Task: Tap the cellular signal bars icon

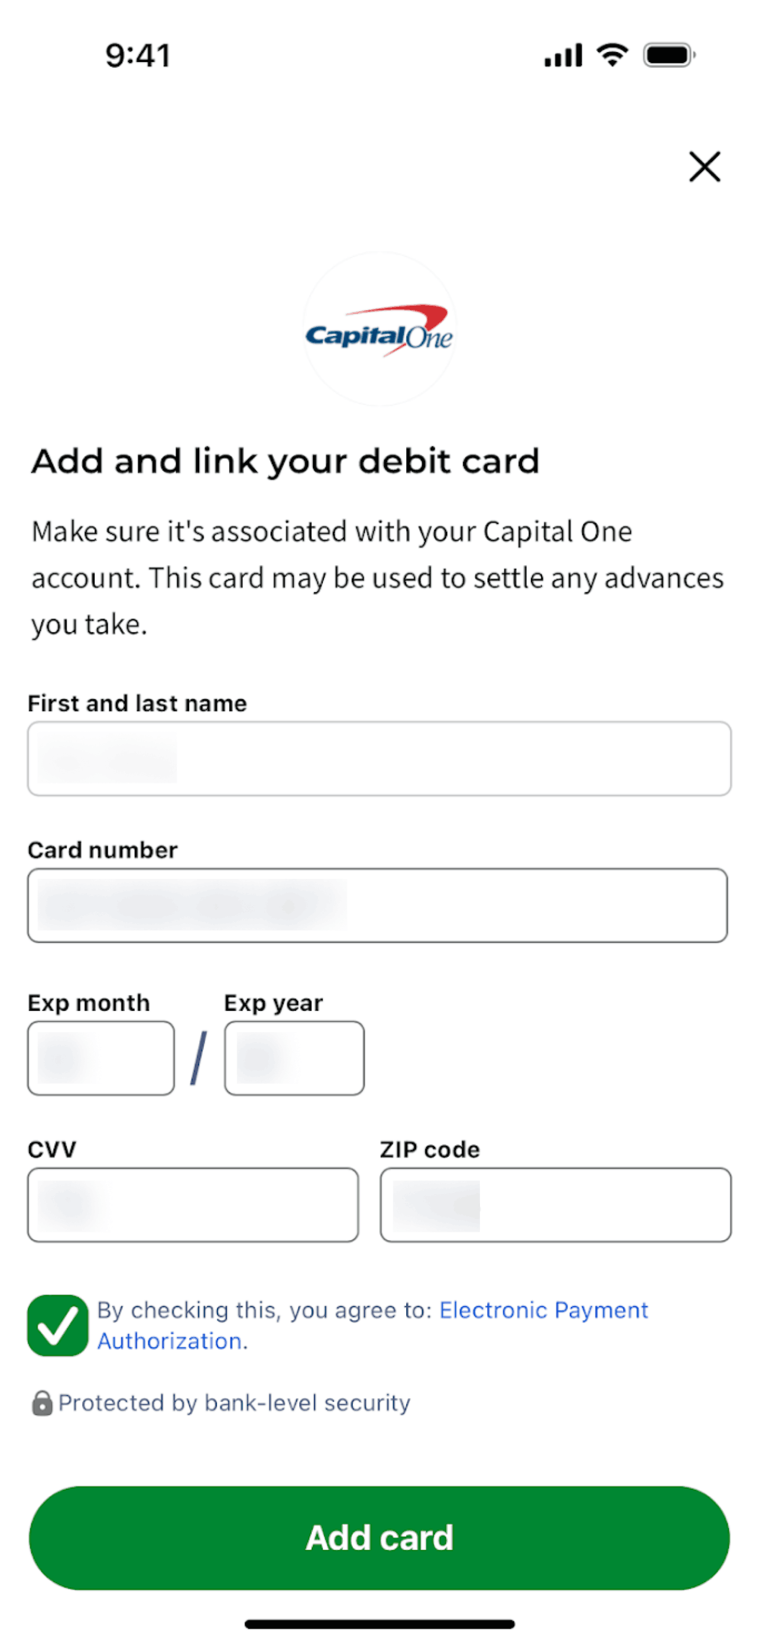Action: pos(563,55)
